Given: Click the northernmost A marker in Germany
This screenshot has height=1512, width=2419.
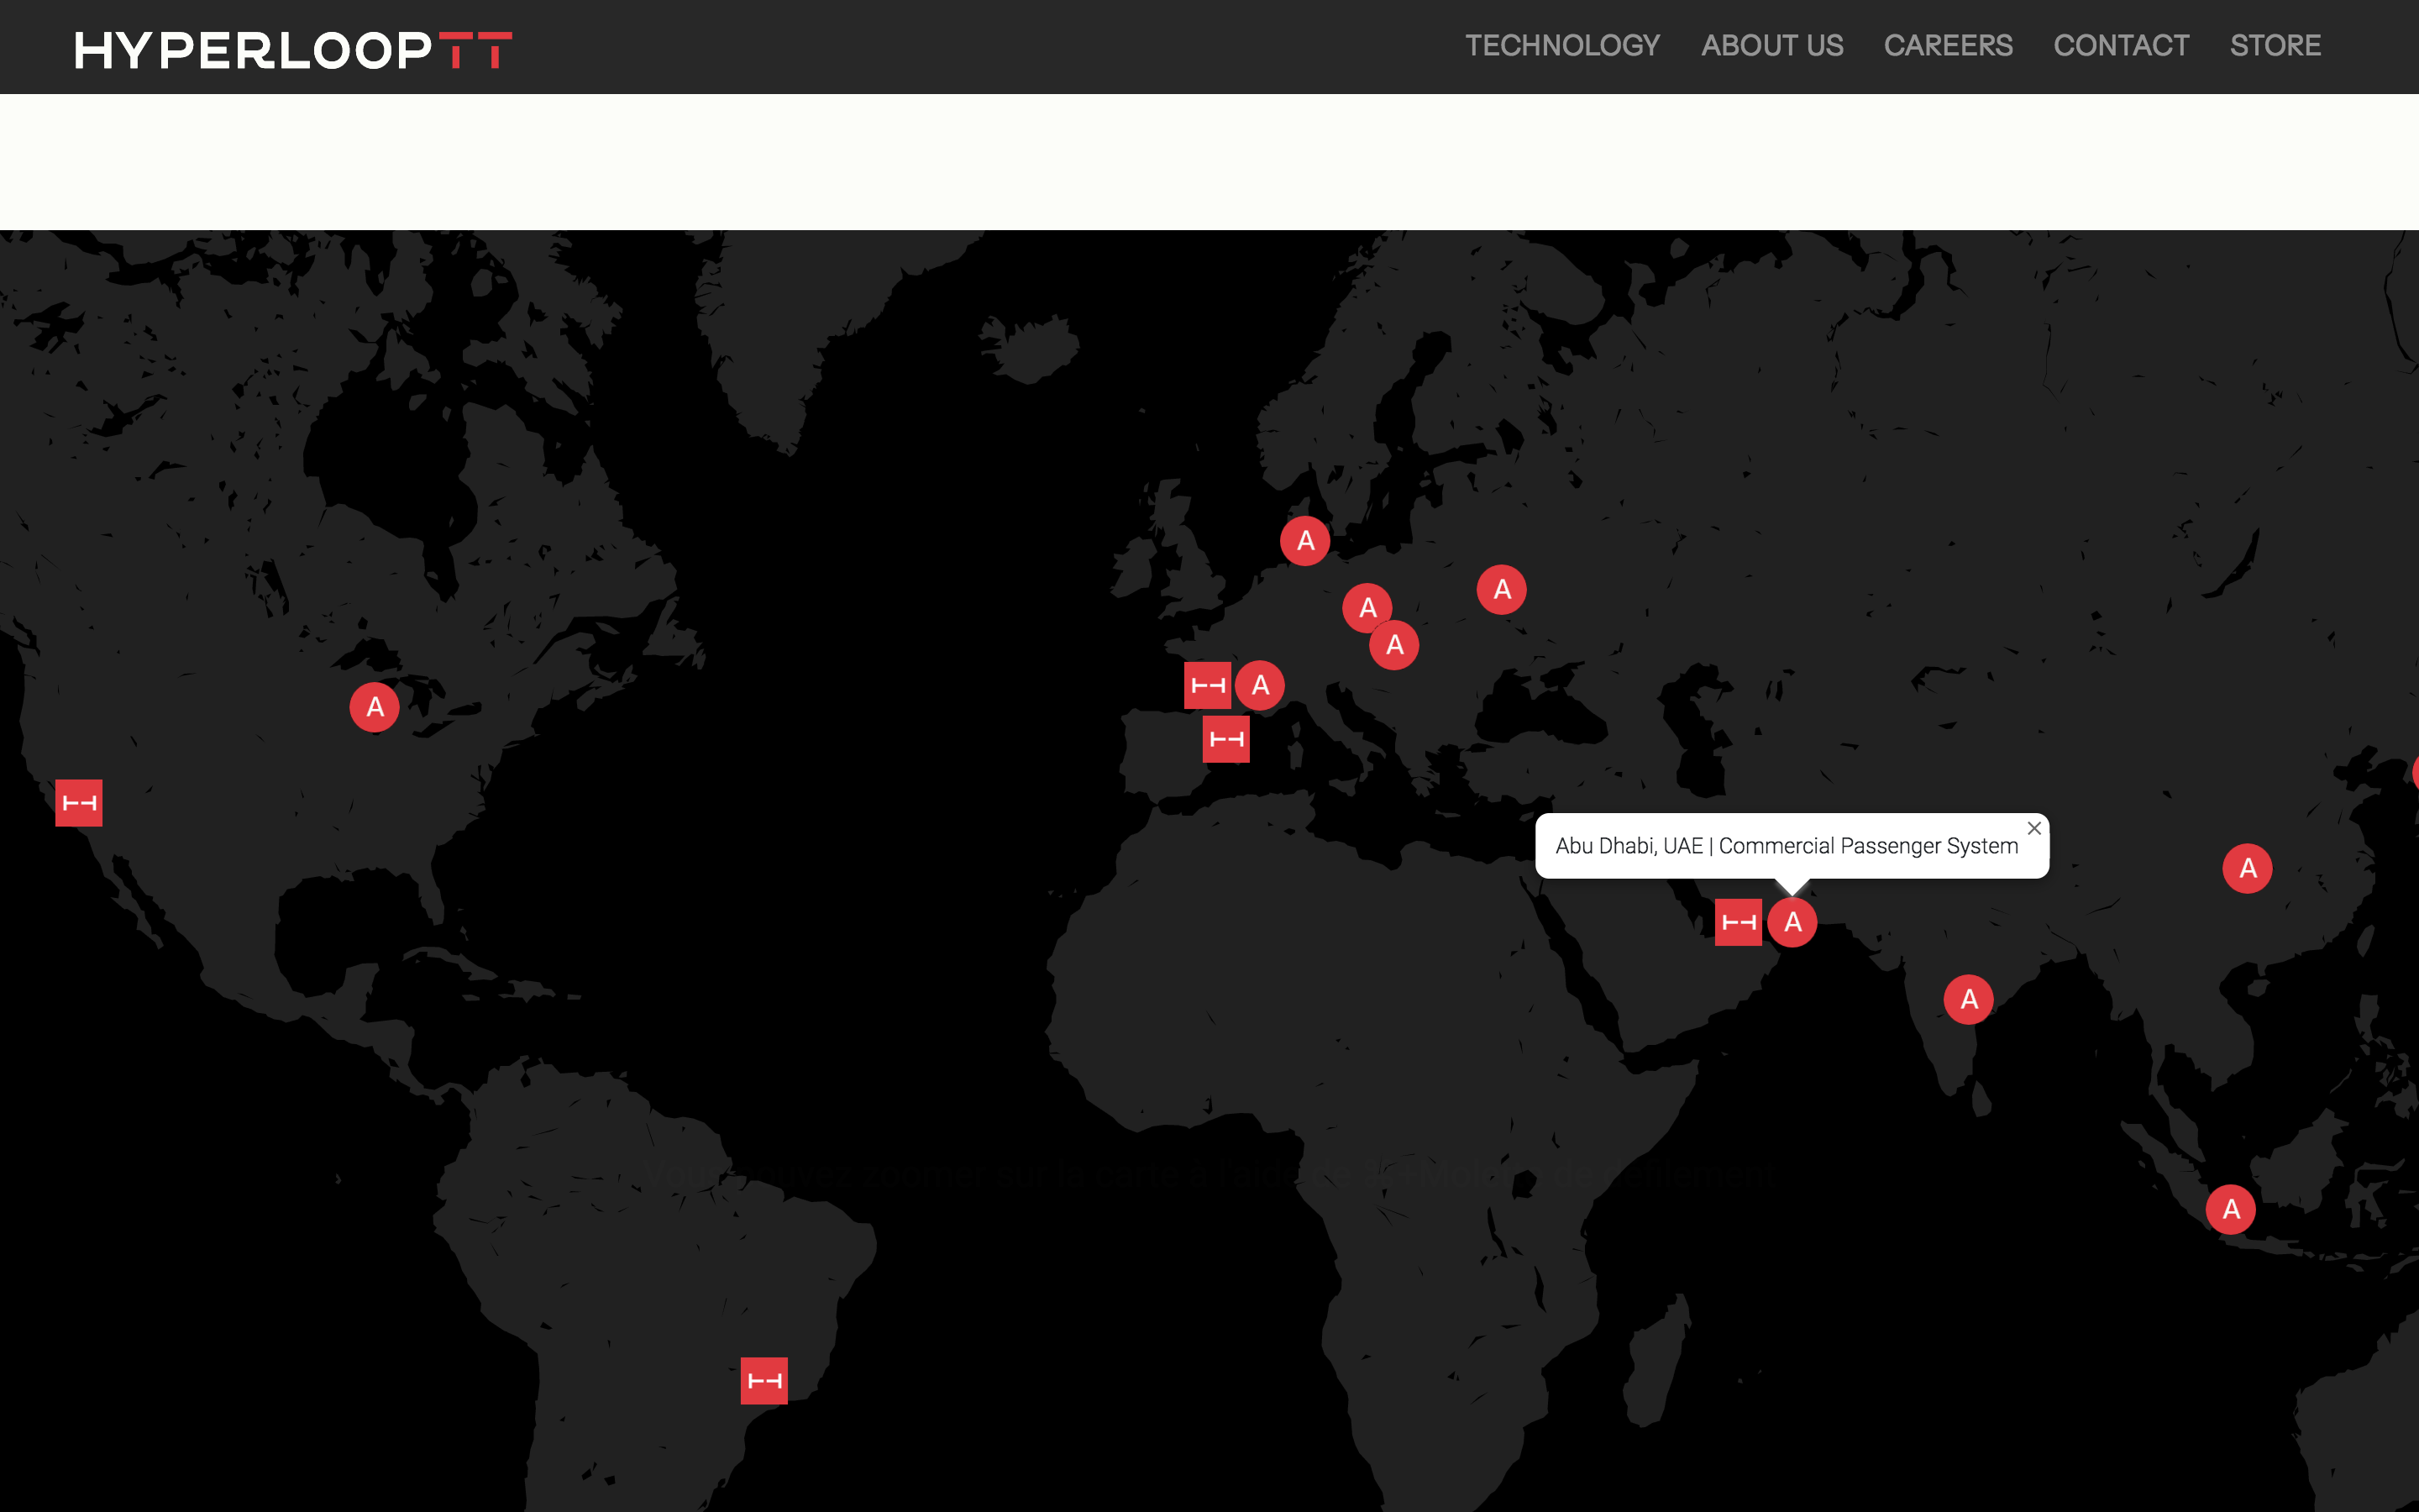Looking at the screenshot, I should point(1305,541).
